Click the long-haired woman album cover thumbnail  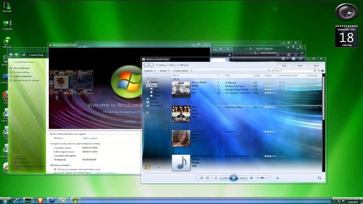(x=181, y=138)
